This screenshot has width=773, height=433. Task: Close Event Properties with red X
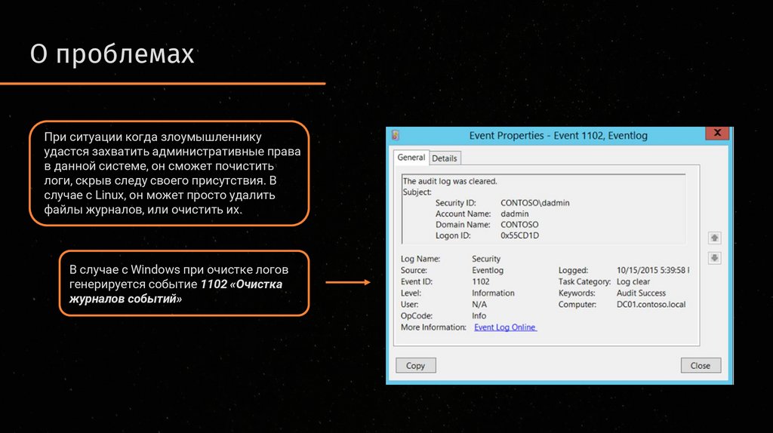pyautogui.click(x=717, y=133)
